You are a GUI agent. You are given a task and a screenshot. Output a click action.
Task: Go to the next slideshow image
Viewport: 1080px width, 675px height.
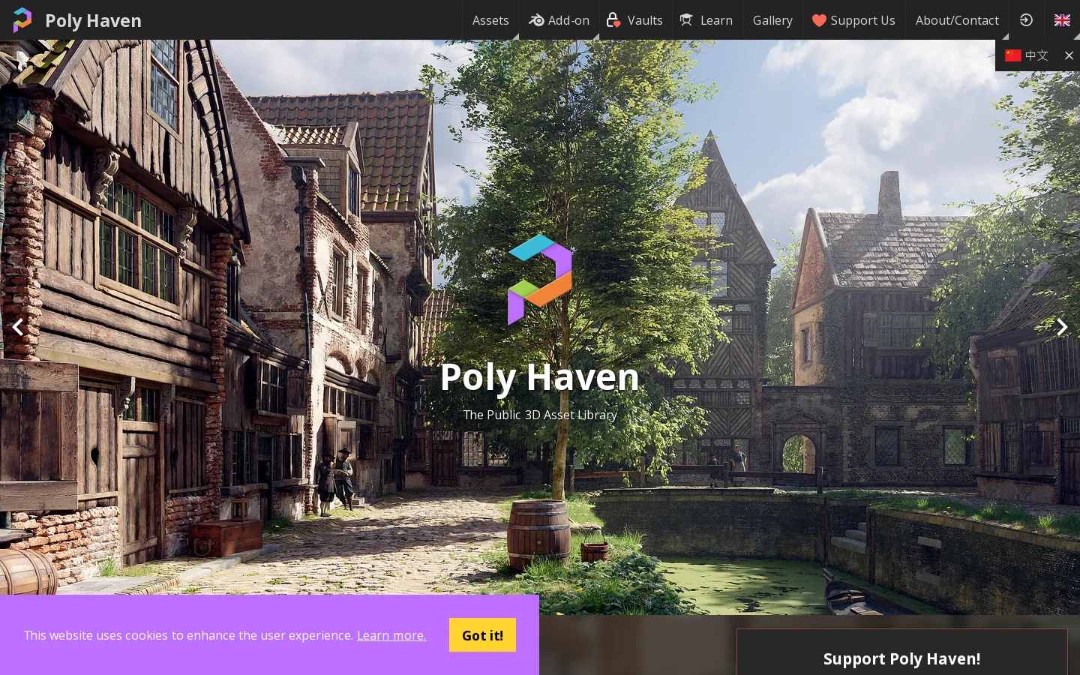(x=1062, y=327)
